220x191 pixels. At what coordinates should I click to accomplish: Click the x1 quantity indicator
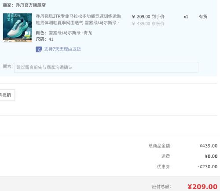click(186, 17)
